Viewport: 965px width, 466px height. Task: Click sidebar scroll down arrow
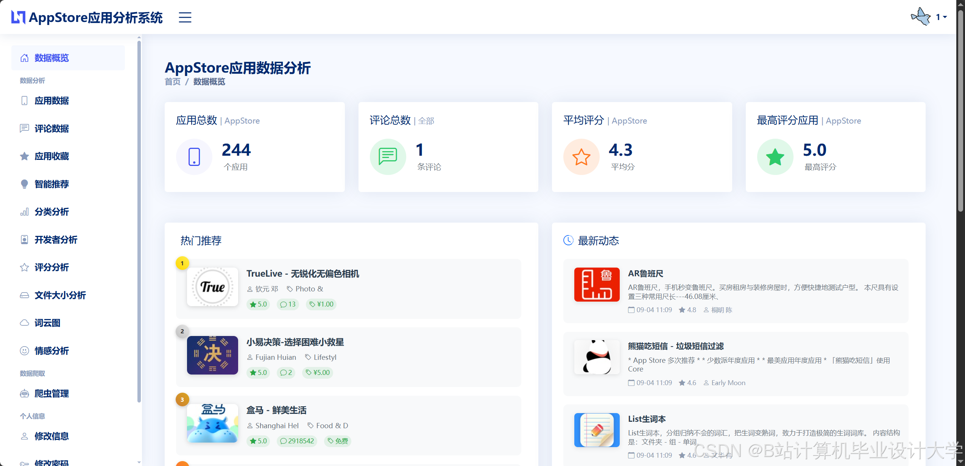[x=139, y=462]
